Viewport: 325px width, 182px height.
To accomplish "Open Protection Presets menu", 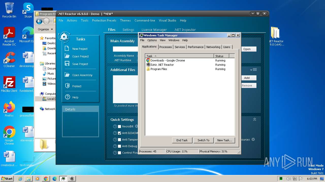I will click(x=104, y=20).
